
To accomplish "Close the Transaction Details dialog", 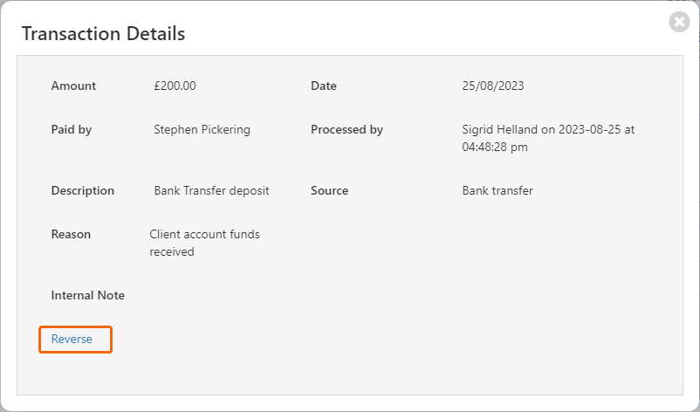I will pyautogui.click(x=679, y=22).
